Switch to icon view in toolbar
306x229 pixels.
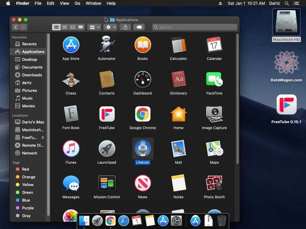(x=56, y=27)
